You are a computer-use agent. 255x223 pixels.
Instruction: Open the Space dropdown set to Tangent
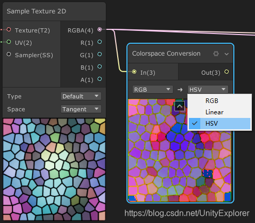[81, 109]
